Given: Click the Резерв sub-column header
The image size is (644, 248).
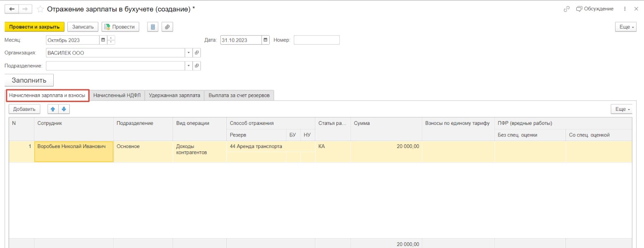Looking at the screenshot, I should [x=256, y=135].
